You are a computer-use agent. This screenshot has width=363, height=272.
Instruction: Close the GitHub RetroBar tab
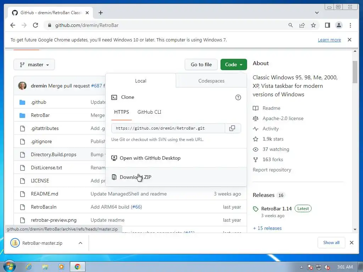pos(87,13)
